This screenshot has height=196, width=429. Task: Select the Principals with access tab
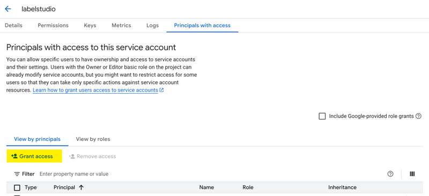(x=202, y=25)
